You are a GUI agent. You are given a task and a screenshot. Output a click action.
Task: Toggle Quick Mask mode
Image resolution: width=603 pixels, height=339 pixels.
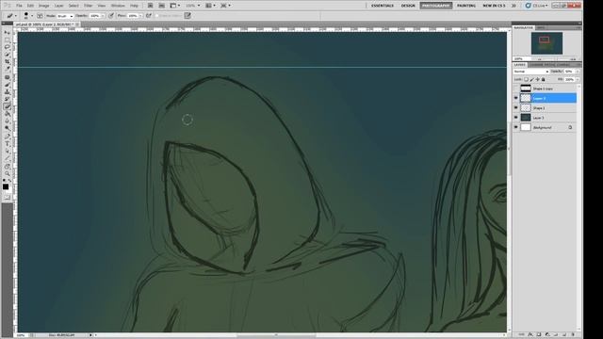(x=7, y=197)
